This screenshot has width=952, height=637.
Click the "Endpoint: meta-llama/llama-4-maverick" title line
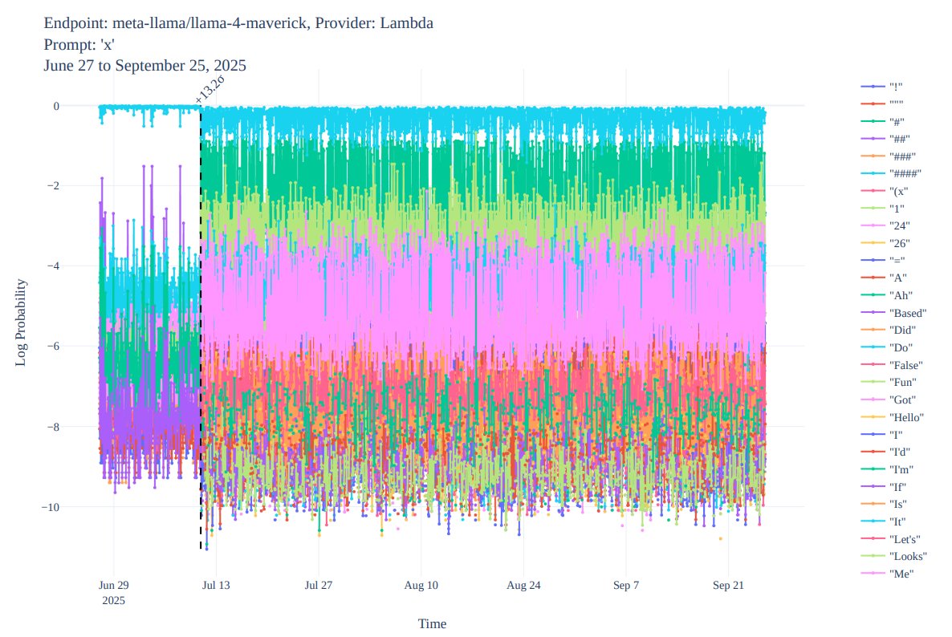(238, 23)
